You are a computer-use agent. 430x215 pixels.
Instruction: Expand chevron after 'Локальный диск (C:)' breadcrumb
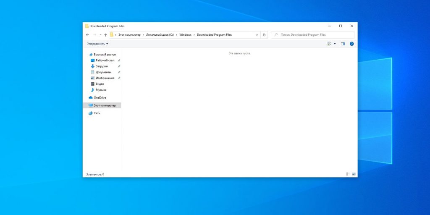coord(177,35)
